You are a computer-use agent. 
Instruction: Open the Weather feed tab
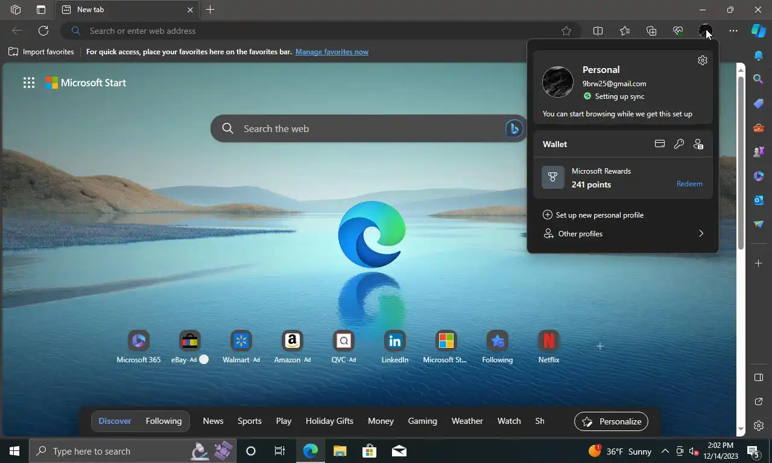[x=467, y=421]
